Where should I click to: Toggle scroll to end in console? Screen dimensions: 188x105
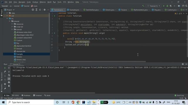click(x=9, y=79)
